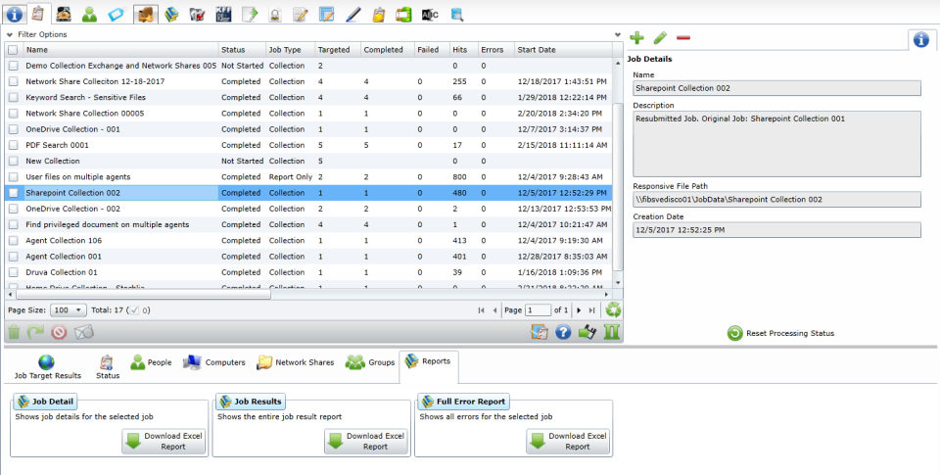Viewport: 940px width, 475px height.
Task: Select the padlock icon in the top toolbar
Action: 274,15
